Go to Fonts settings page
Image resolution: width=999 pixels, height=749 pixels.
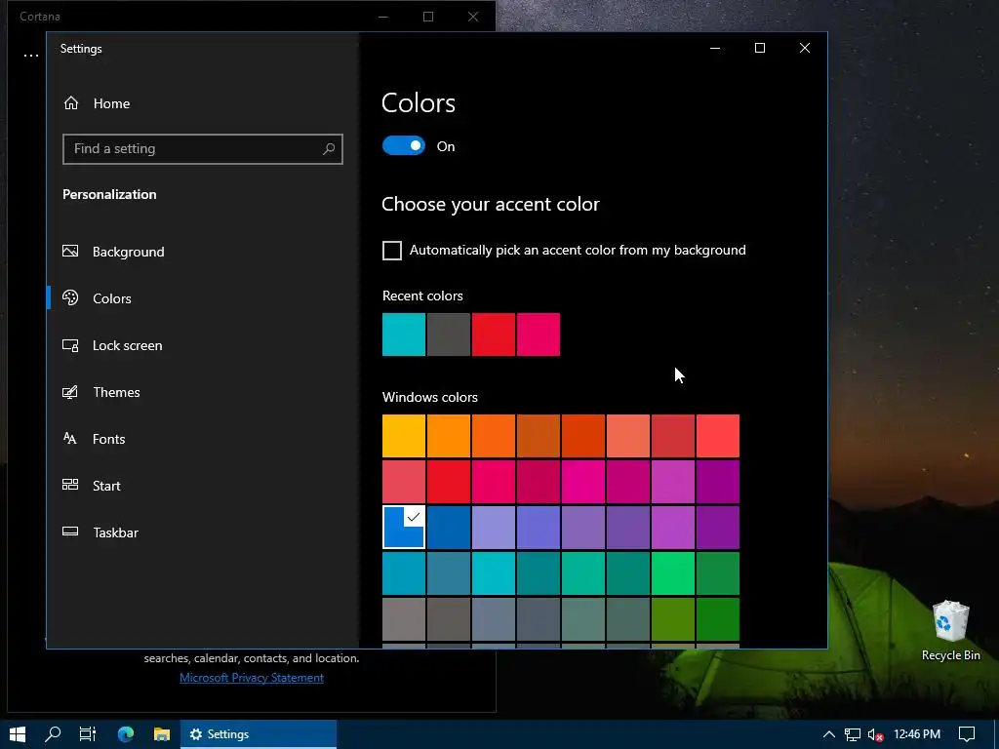[x=109, y=439]
